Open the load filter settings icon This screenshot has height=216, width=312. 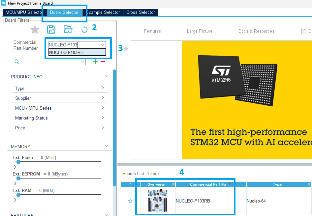(68, 30)
